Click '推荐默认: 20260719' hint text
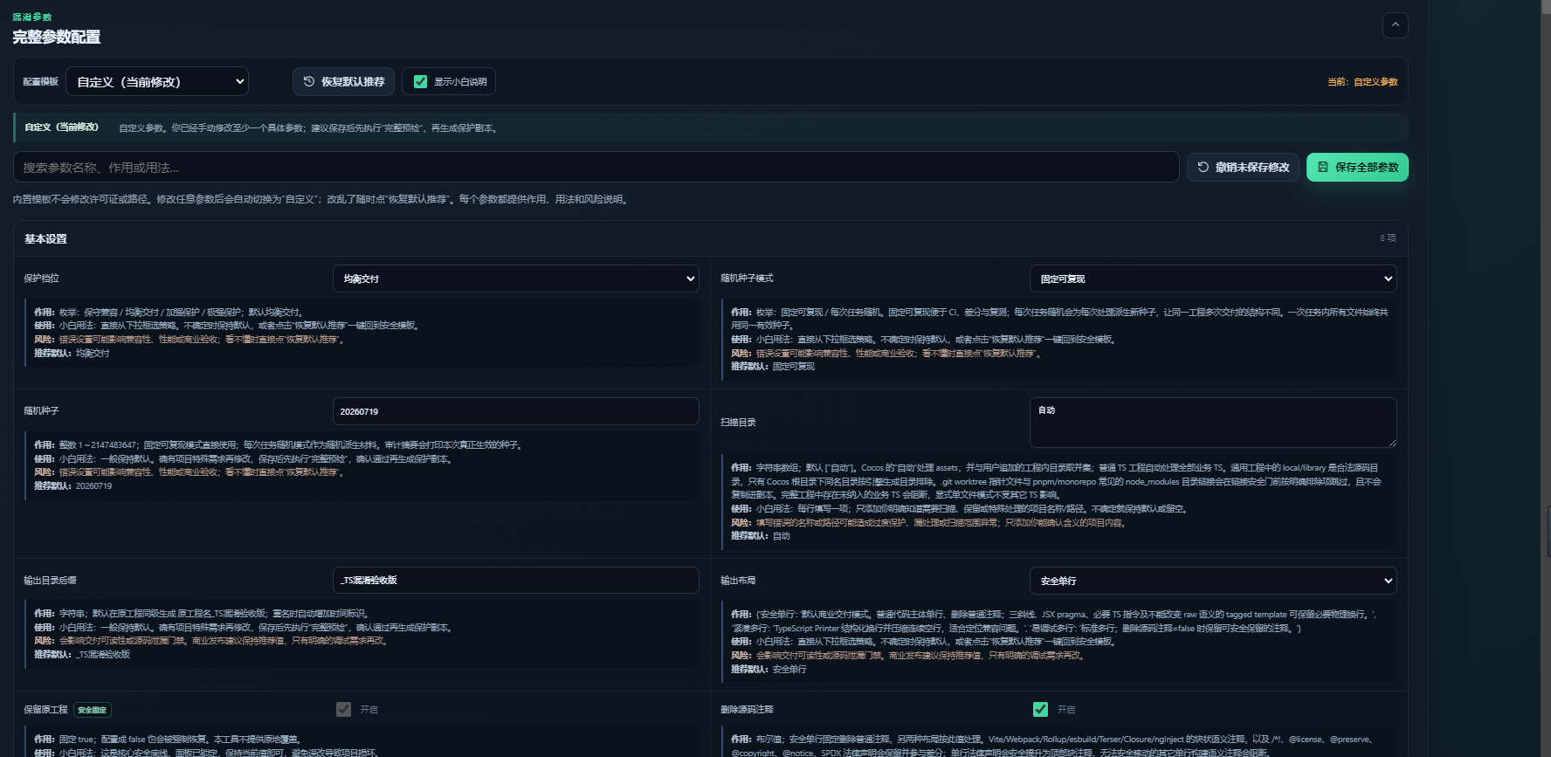 coord(72,485)
